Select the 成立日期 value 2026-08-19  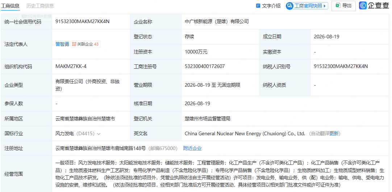326,37
